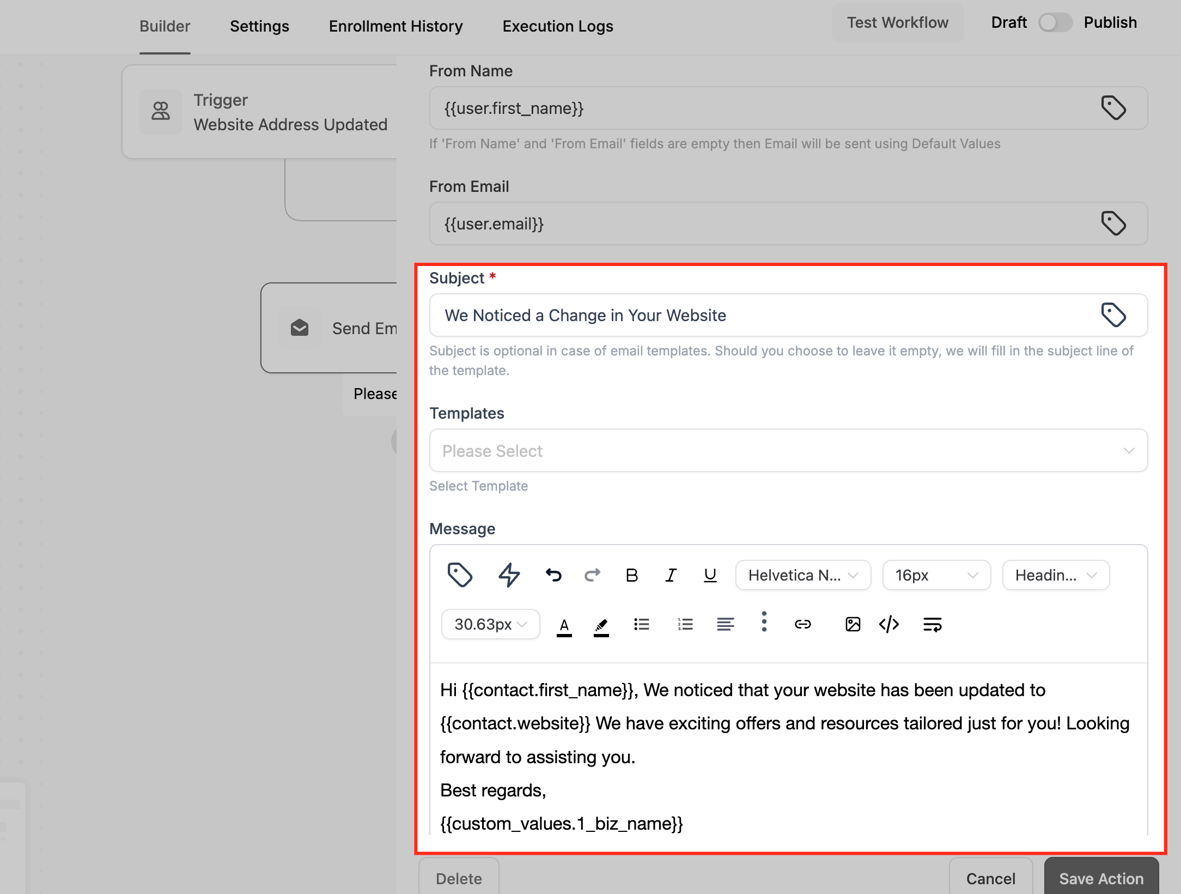Open source code view icon
The width and height of the screenshot is (1181, 894).
click(889, 624)
